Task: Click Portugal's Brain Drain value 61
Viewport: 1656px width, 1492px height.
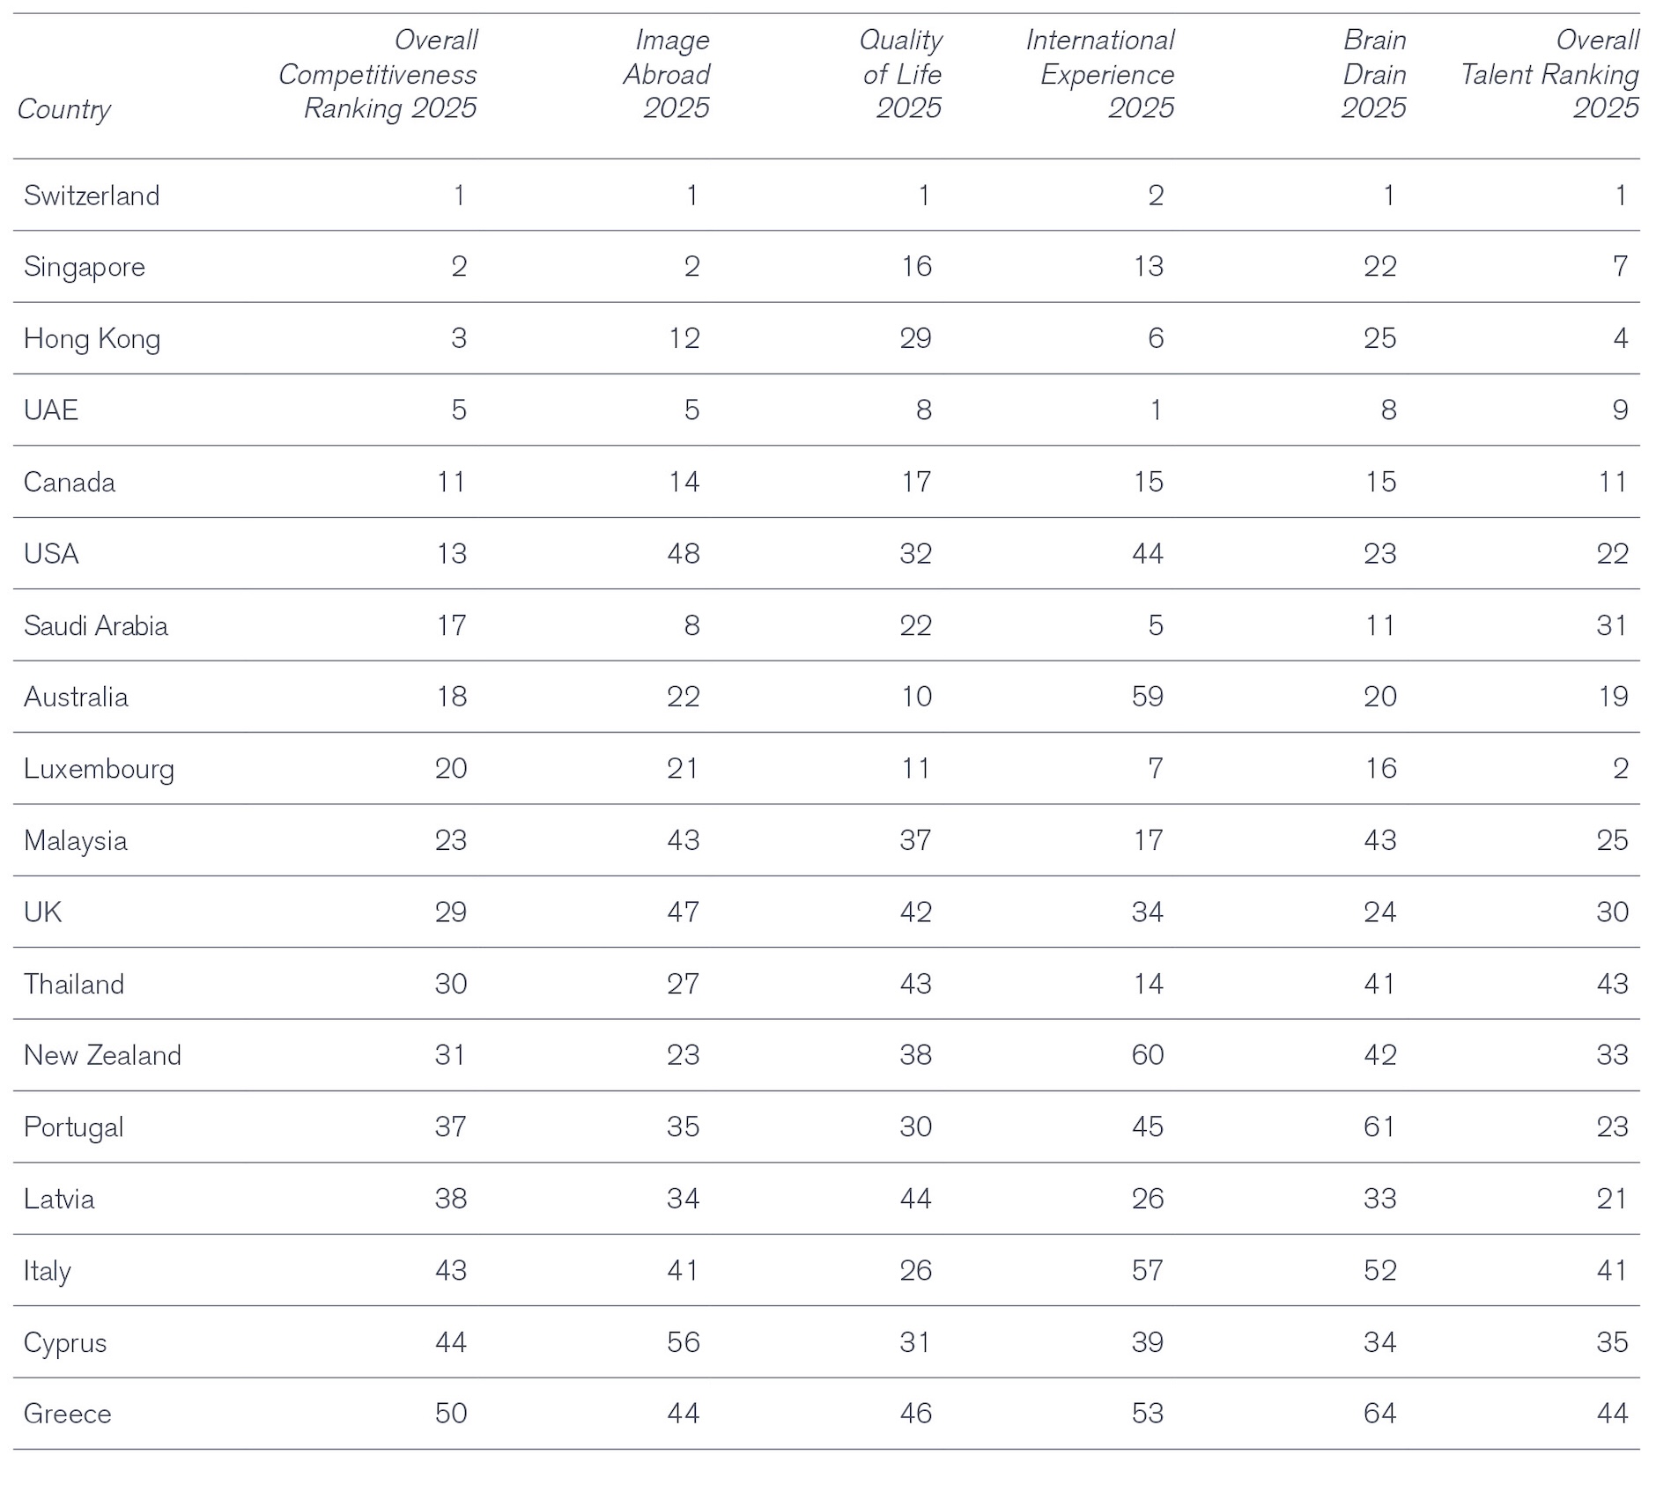Action: click(1379, 1126)
